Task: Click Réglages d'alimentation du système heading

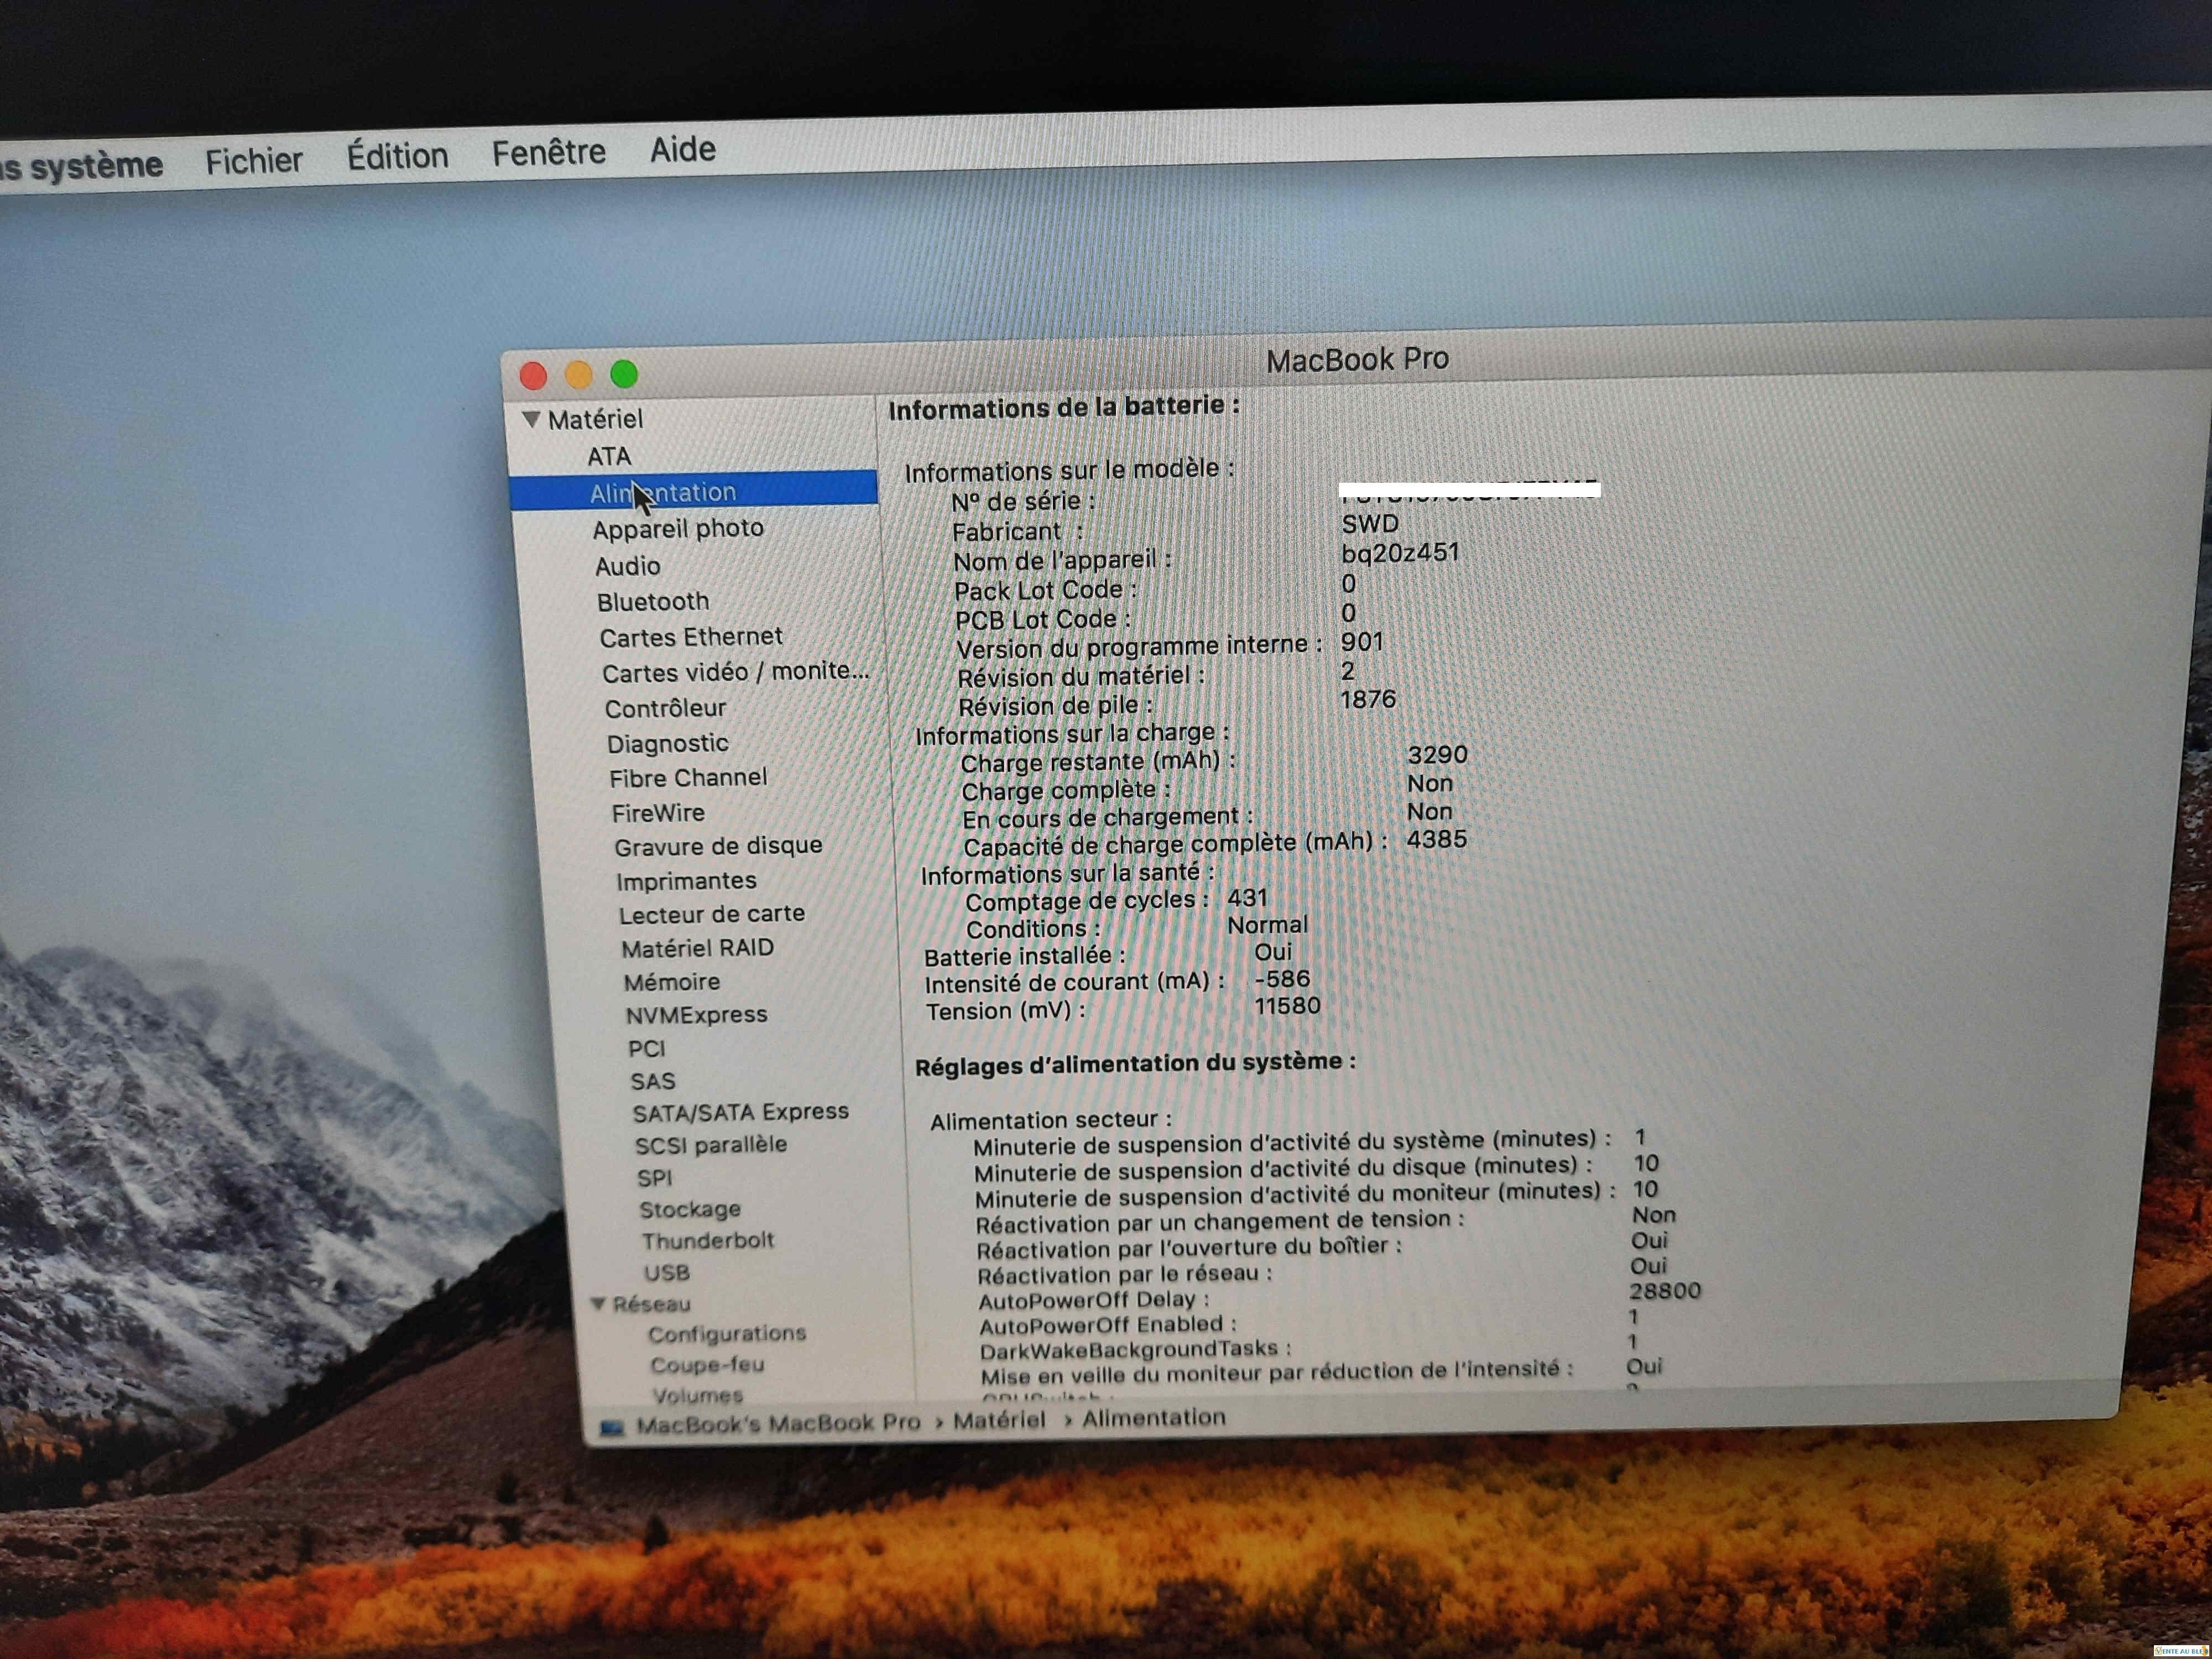Action: 1135,1064
